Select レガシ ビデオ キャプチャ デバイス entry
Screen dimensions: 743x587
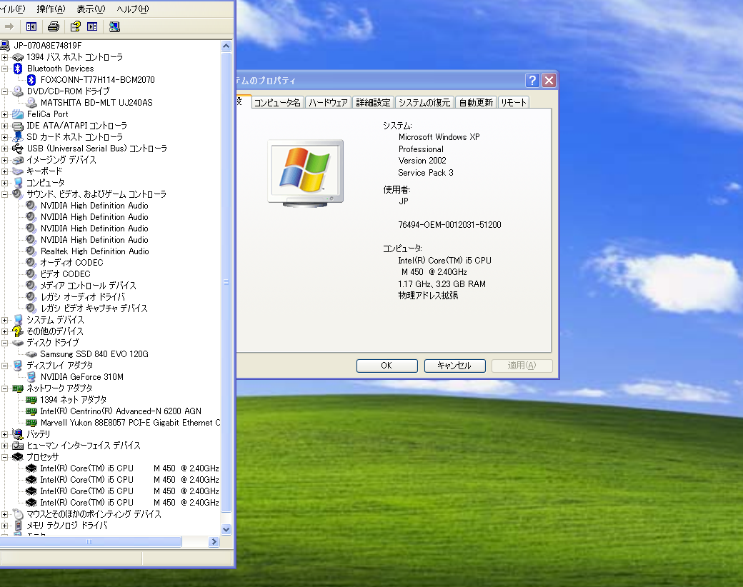[94, 308]
